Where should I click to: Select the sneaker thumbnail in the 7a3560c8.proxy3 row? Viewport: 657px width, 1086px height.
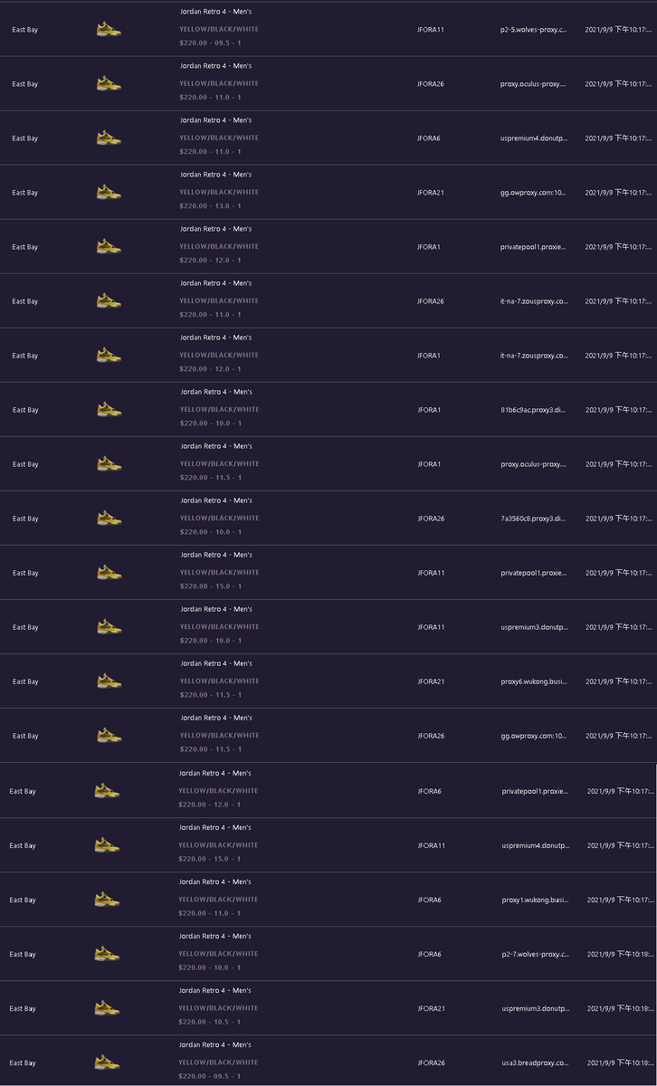tap(109, 519)
